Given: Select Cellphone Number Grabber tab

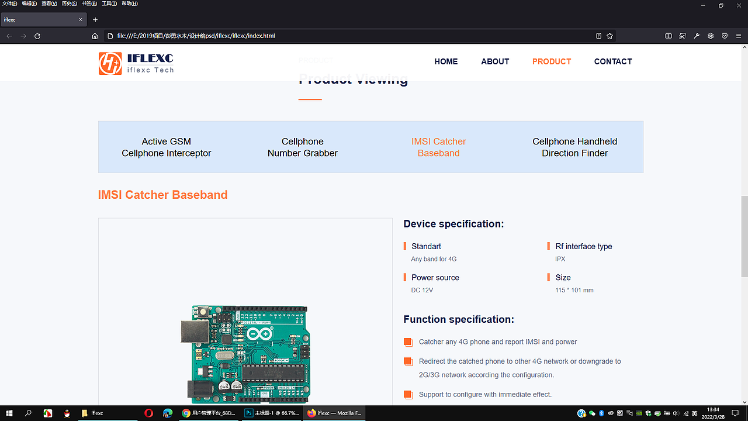Looking at the screenshot, I should [303, 147].
